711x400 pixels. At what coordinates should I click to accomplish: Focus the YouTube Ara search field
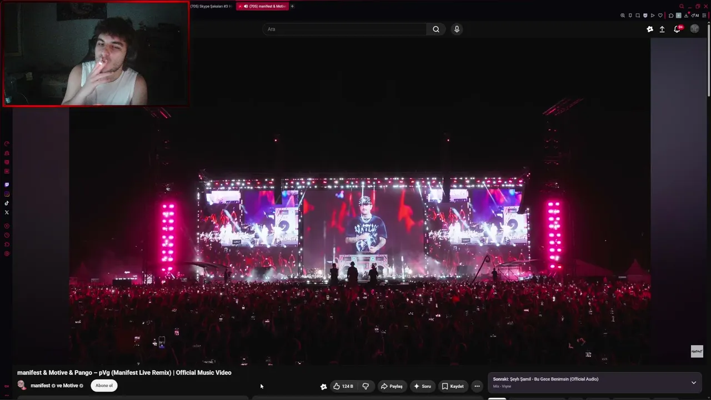344,29
